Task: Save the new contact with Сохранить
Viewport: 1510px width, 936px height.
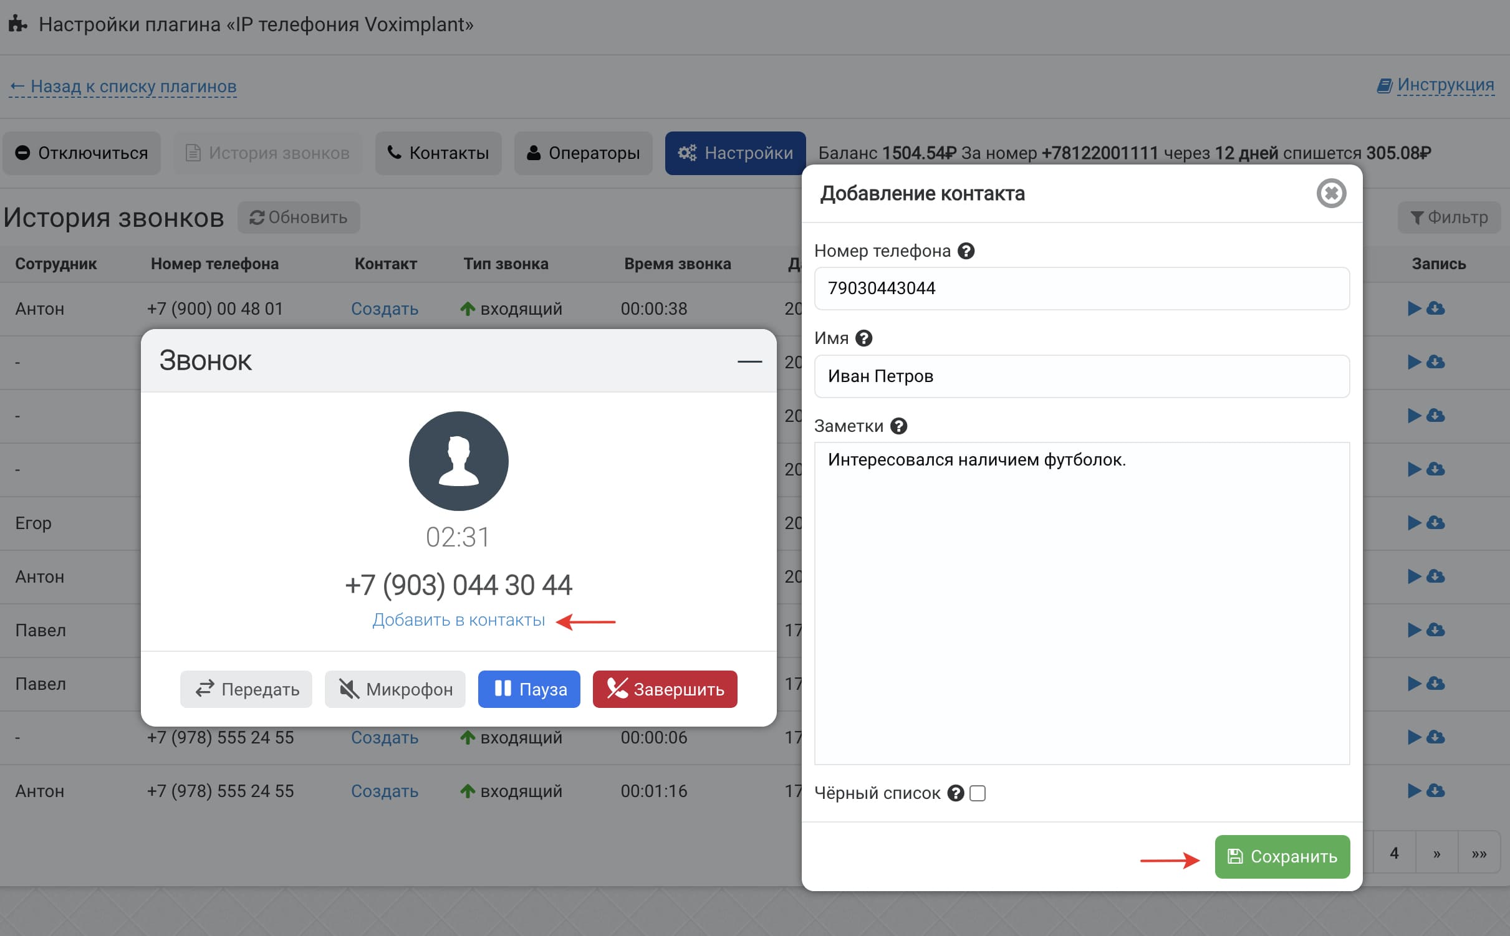Action: [x=1282, y=857]
